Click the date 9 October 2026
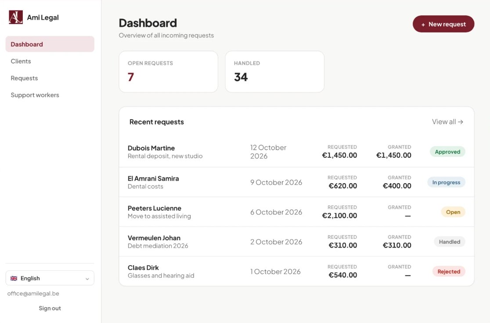Screen dimensions: 490x323 [x=276, y=182]
